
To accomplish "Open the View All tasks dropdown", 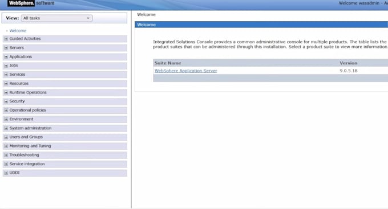I will (x=56, y=18).
